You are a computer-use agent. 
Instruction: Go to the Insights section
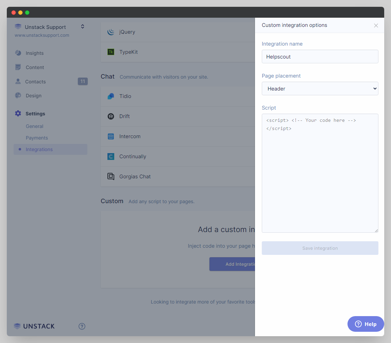coord(34,53)
